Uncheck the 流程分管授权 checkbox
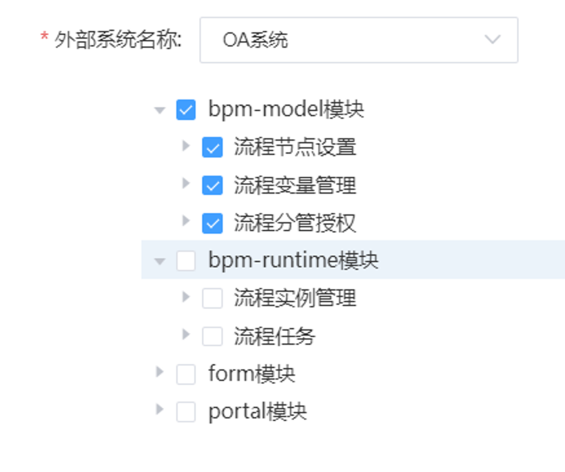Screen dimensions: 565x472 pyautogui.click(x=212, y=223)
